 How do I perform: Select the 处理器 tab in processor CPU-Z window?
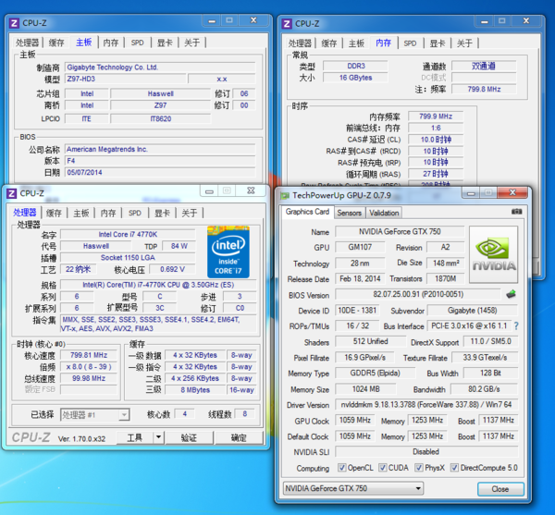click(25, 213)
